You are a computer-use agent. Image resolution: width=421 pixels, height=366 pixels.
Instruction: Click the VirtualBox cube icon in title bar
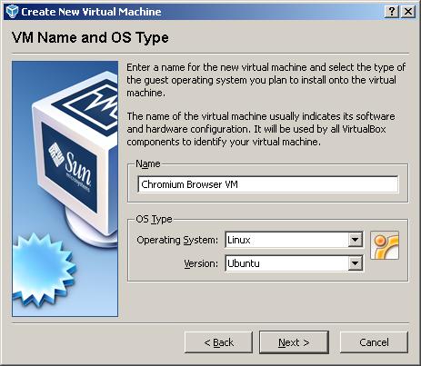[13, 12]
